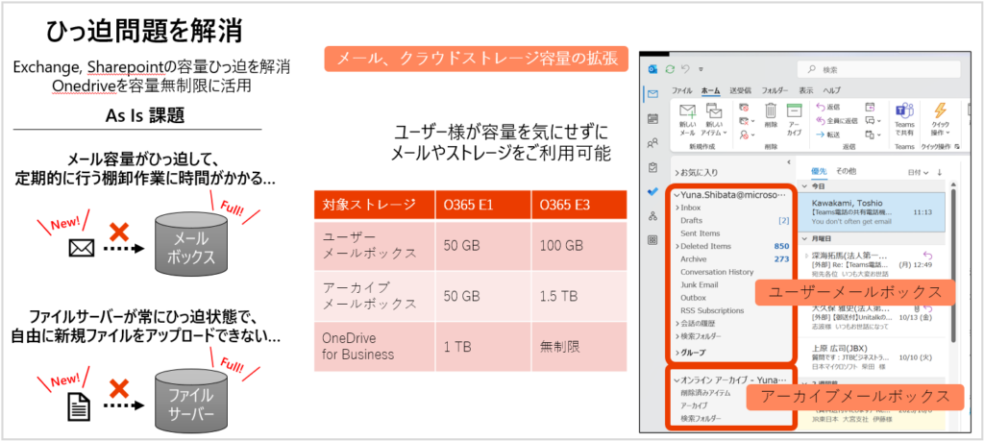
Task: Click the 検索 search box
Action: (x=878, y=69)
